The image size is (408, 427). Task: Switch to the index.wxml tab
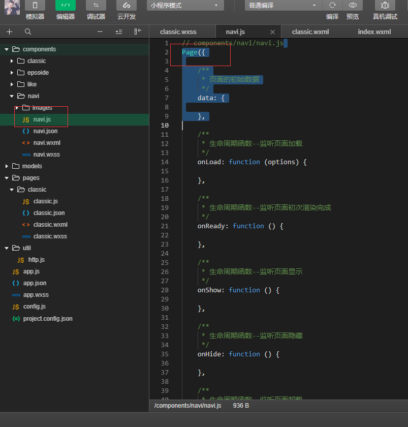pyautogui.click(x=374, y=32)
